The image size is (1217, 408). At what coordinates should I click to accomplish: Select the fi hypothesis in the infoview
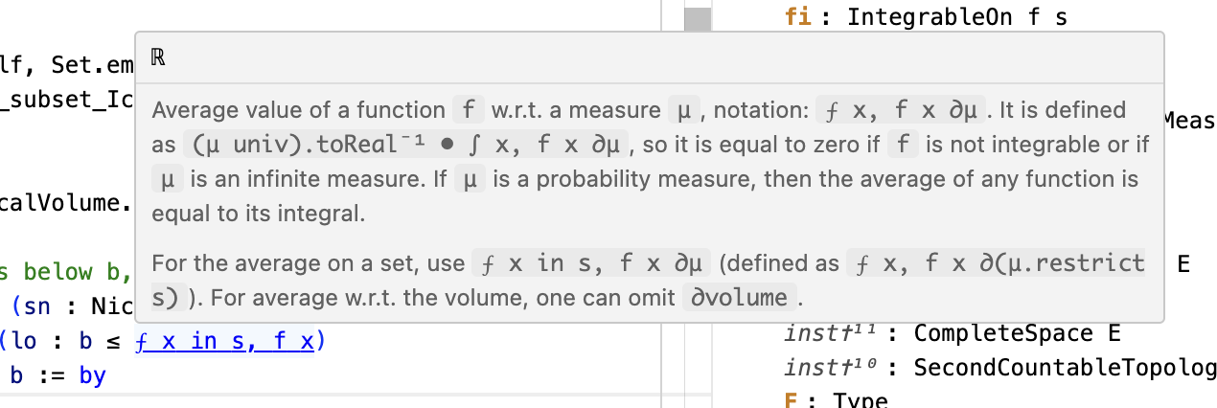[x=797, y=16]
